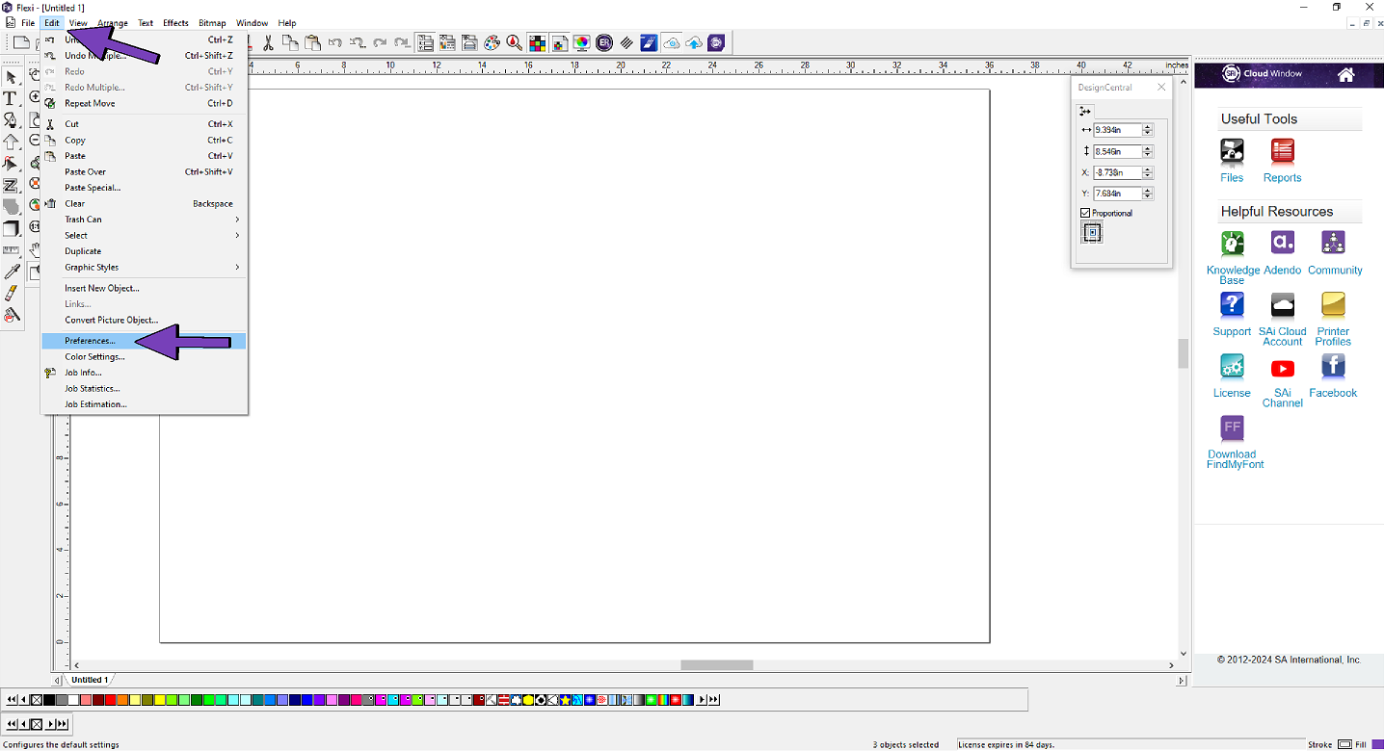Open the File menu

(x=28, y=23)
